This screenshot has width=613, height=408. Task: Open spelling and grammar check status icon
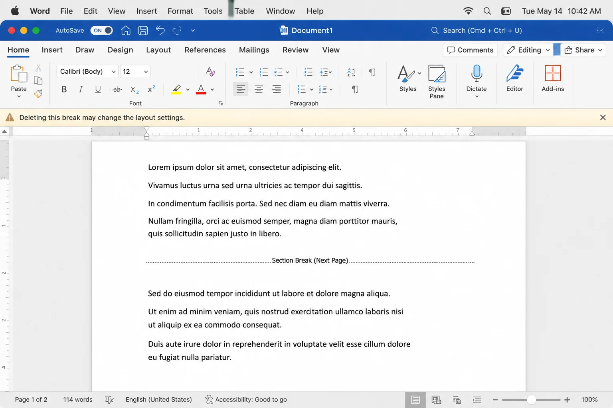109,400
